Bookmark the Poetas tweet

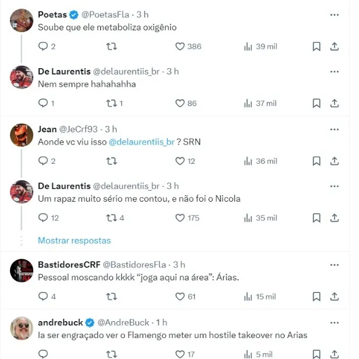pos(316,47)
